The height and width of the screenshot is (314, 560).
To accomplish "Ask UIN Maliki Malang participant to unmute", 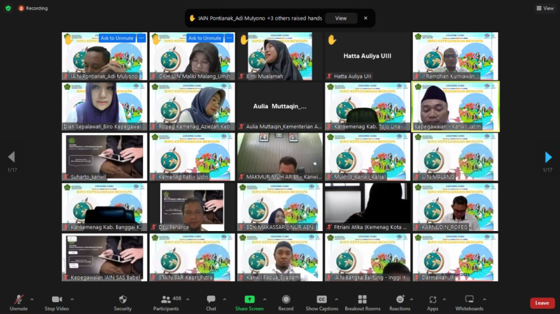I will click(x=204, y=38).
